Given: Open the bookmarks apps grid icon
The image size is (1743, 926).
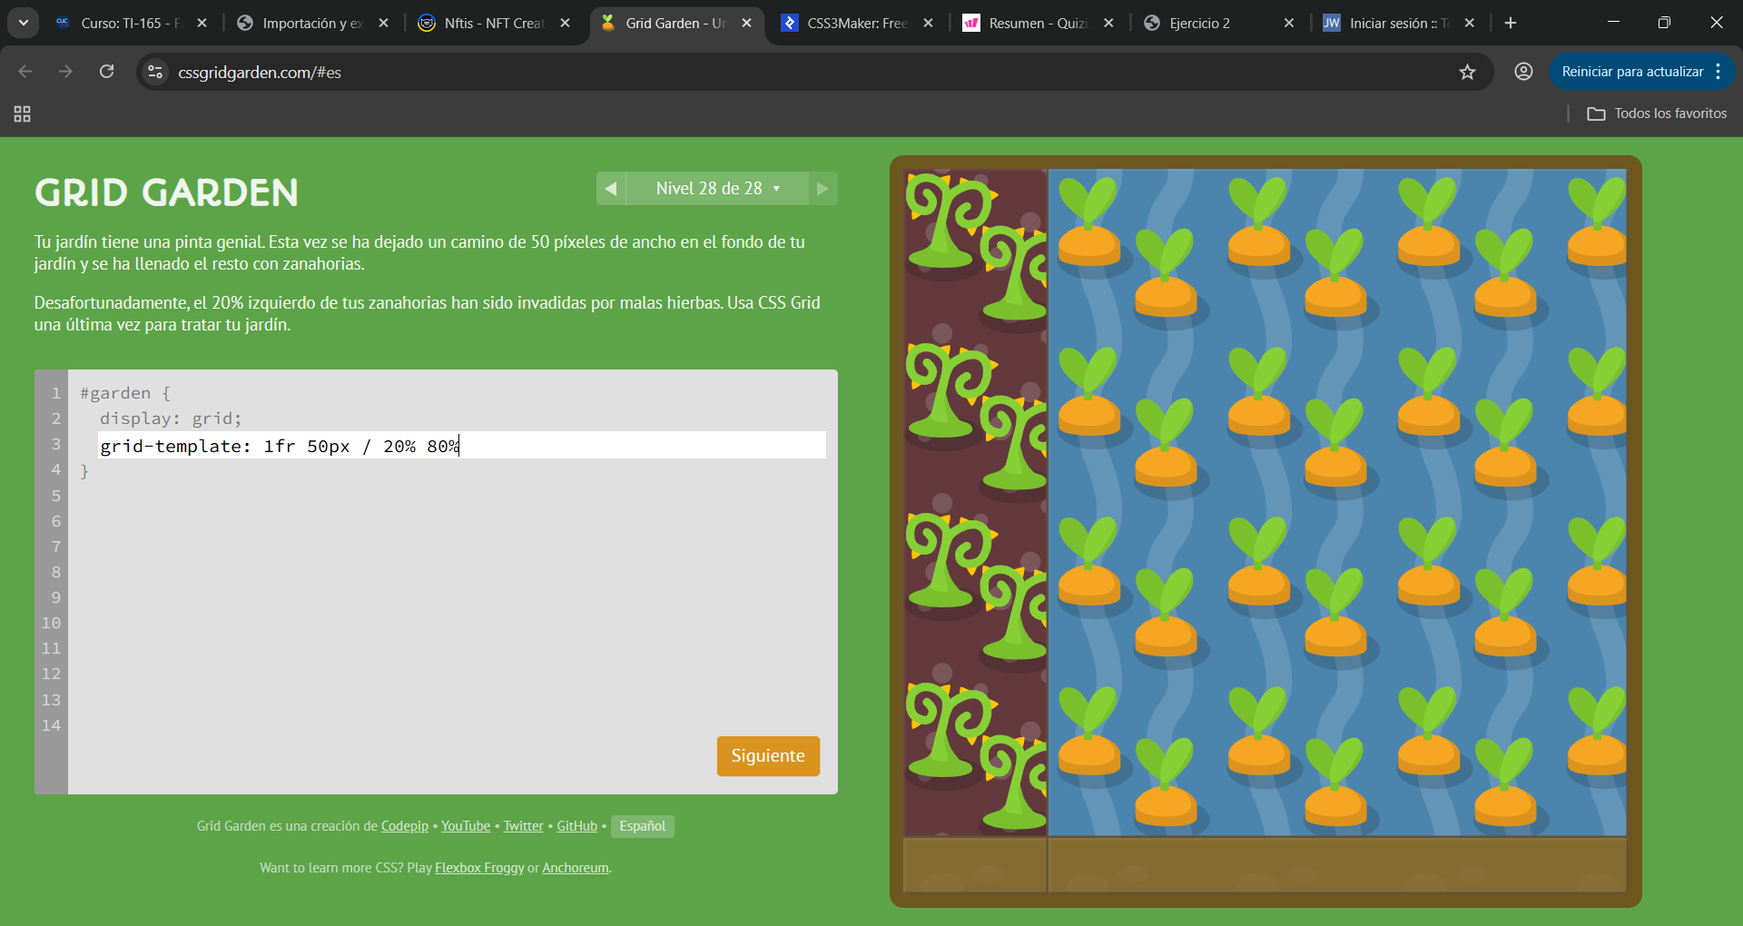Looking at the screenshot, I should coord(22,113).
